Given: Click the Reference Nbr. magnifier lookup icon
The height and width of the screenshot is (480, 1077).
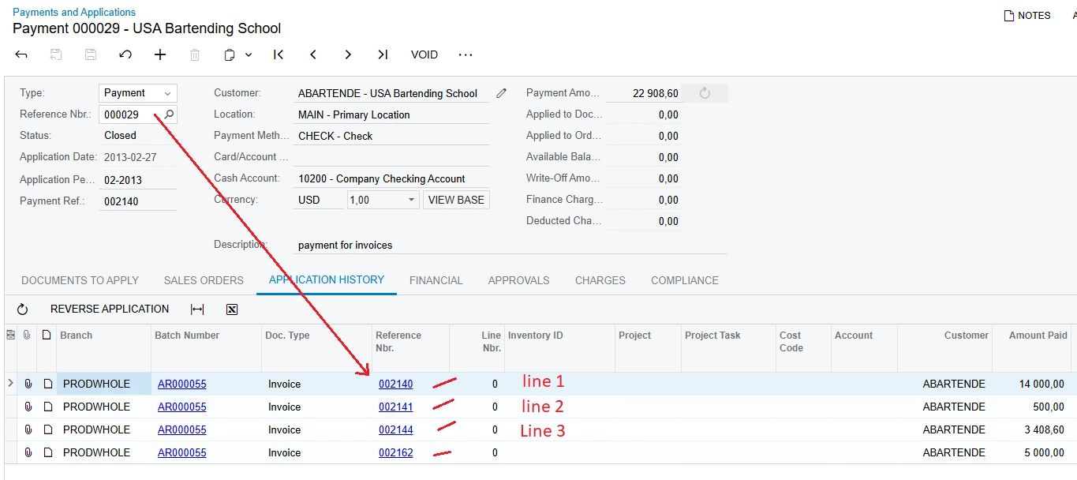Looking at the screenshot, I should click(169, 114).
